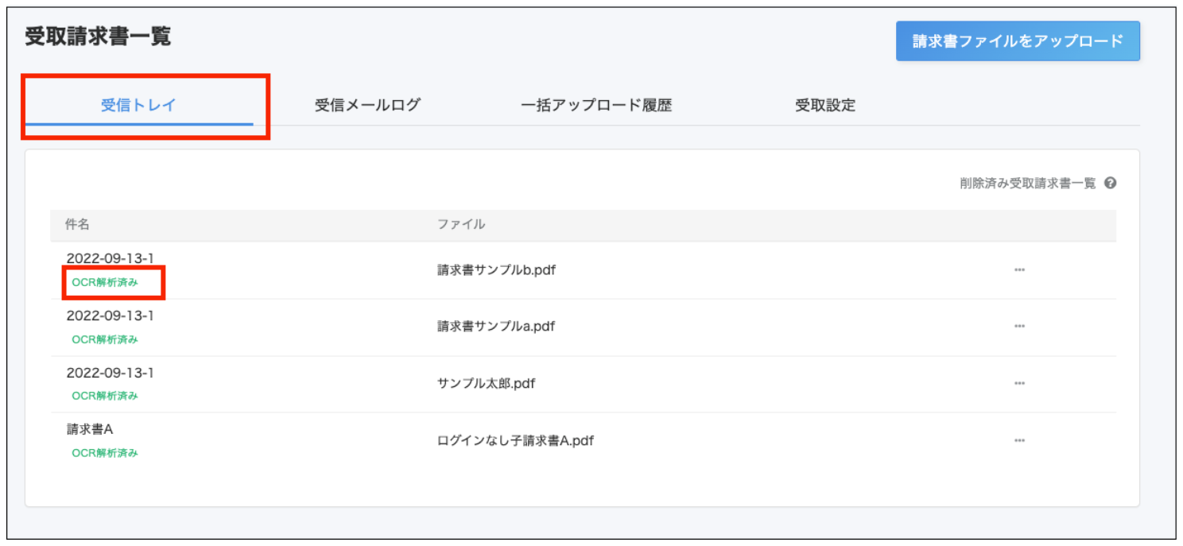
Task: Click the 受取請求書一覧 page title
Action: [x=98, y=37]
